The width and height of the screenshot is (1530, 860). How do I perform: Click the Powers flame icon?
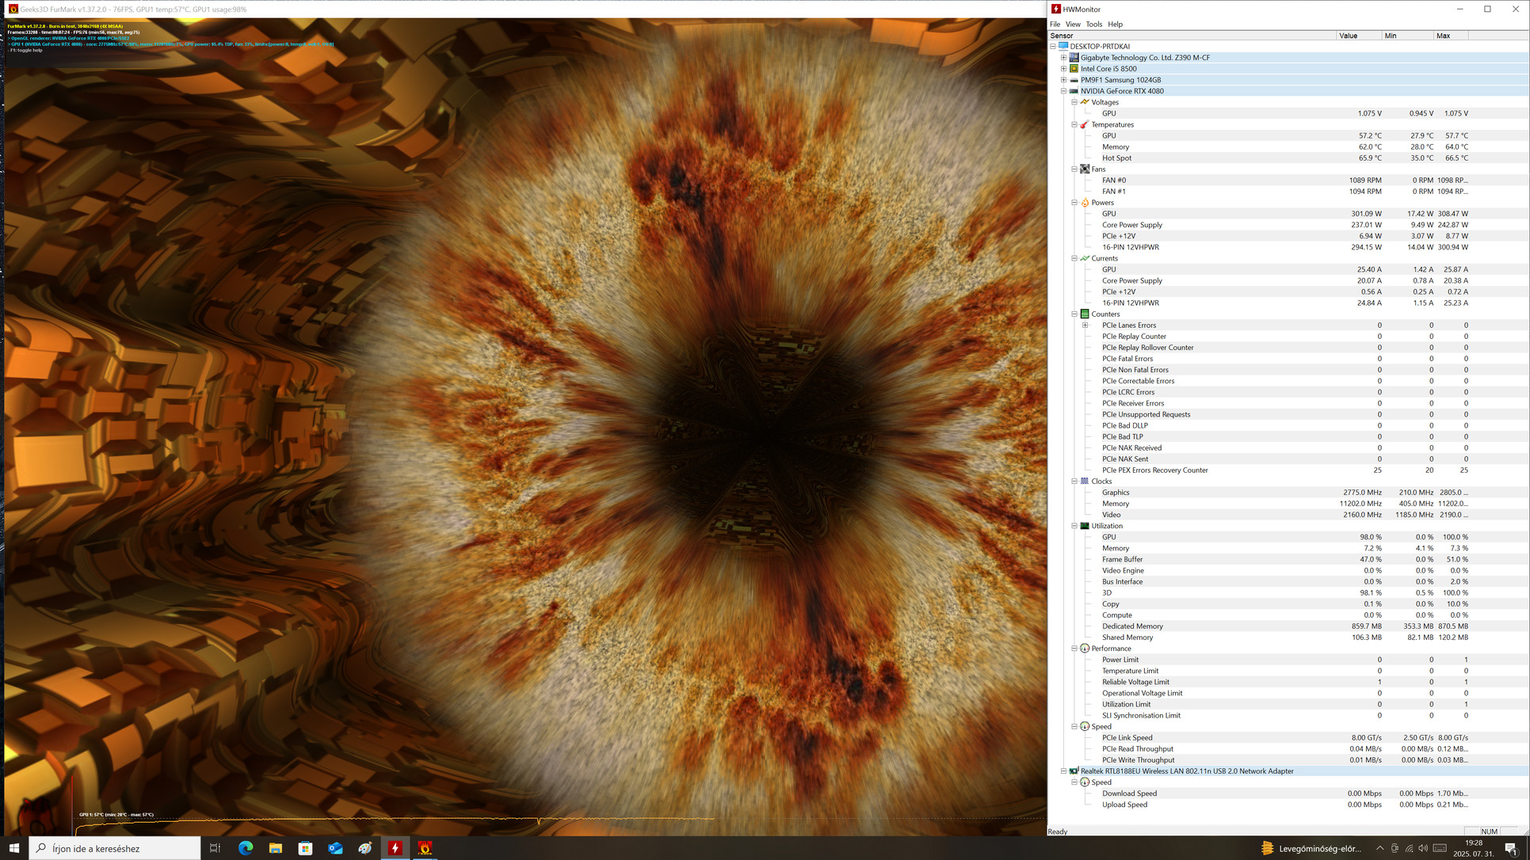tap(1085, 203)
